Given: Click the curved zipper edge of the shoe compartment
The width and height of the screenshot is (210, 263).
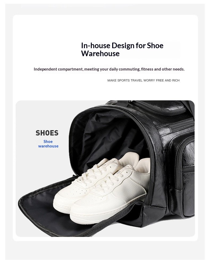Looking at the screenshot, I should 147,147.
